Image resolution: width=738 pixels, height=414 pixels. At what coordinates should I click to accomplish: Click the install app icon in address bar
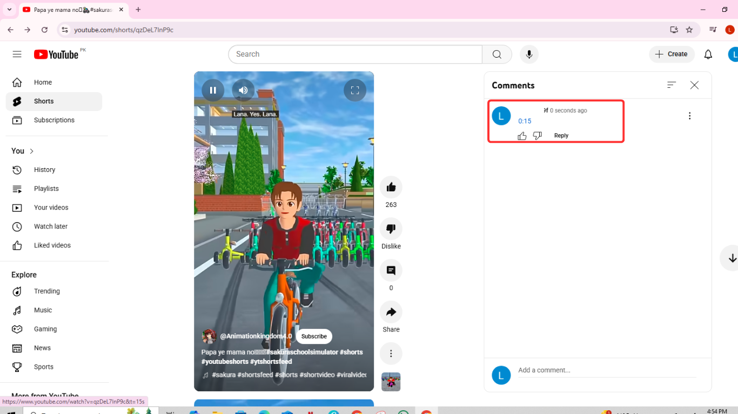(674, 30)
